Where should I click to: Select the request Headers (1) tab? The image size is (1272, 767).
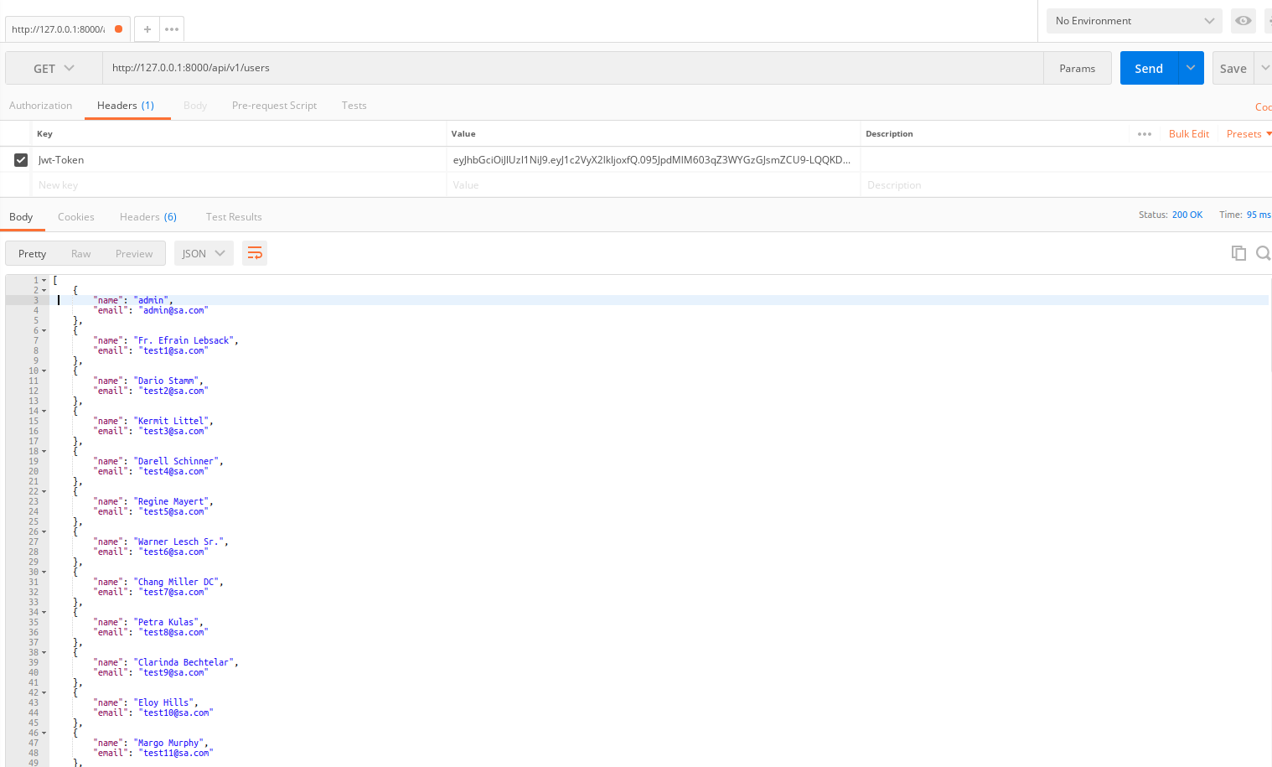[126, 106]
